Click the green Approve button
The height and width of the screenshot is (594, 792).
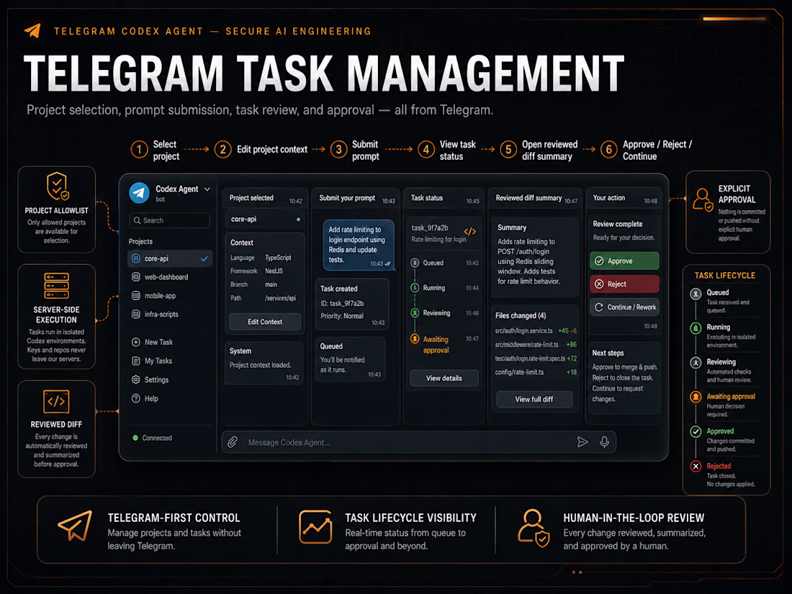click(624, 261)
